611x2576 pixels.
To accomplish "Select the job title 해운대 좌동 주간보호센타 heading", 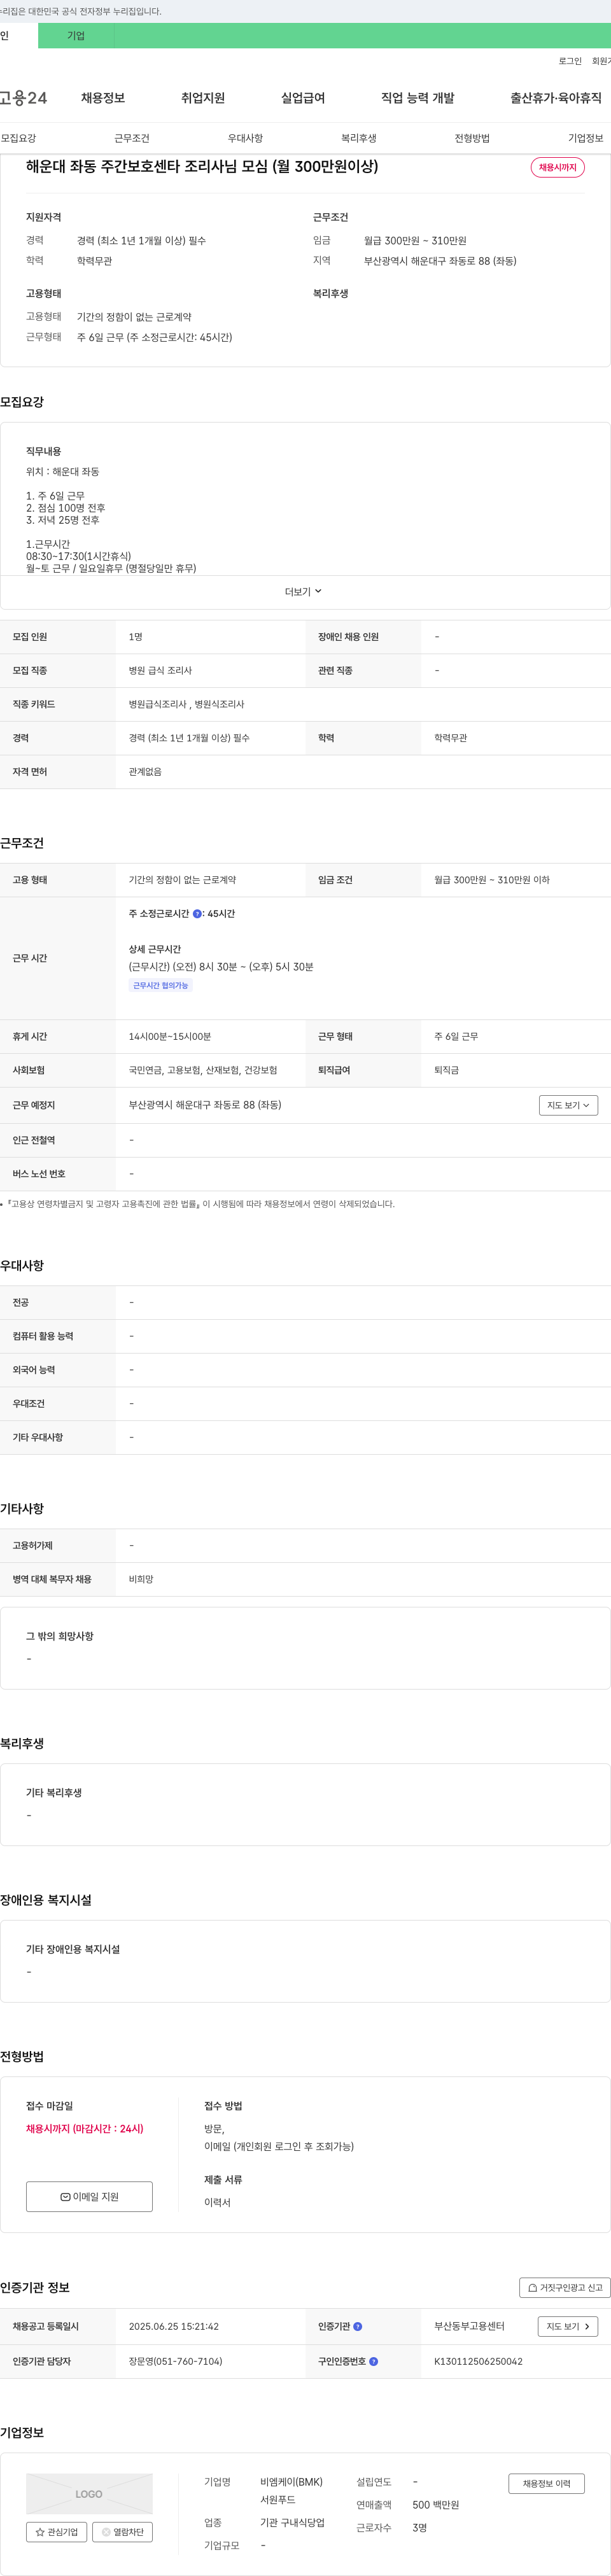I will click(x=202, y=167).
